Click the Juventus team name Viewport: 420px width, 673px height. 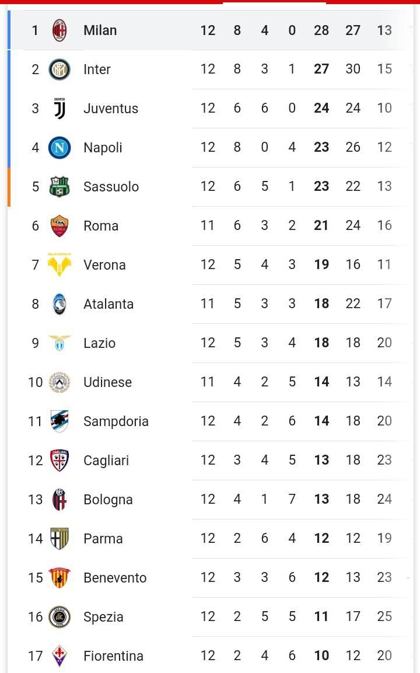[111, 108]
